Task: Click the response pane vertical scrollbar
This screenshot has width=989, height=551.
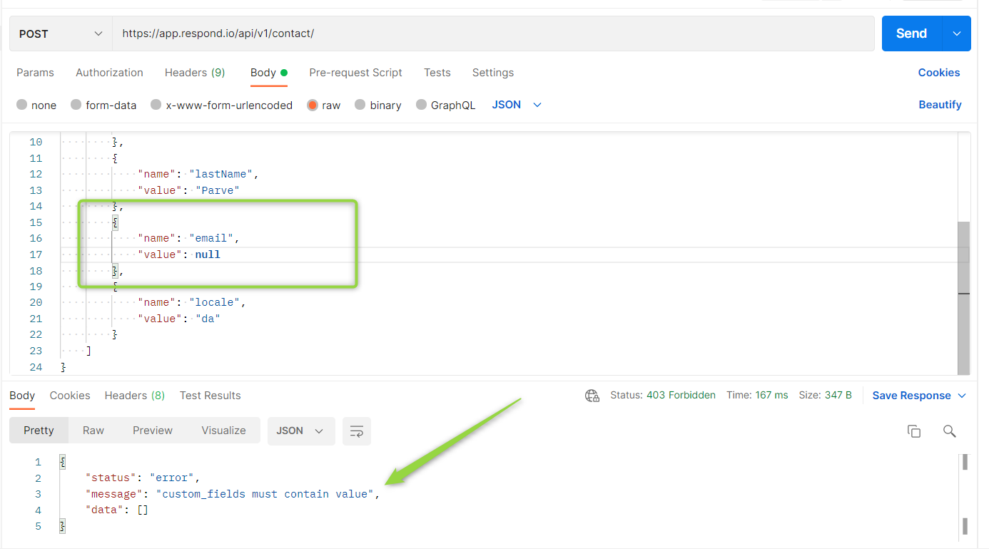Action: pos(965,494)
